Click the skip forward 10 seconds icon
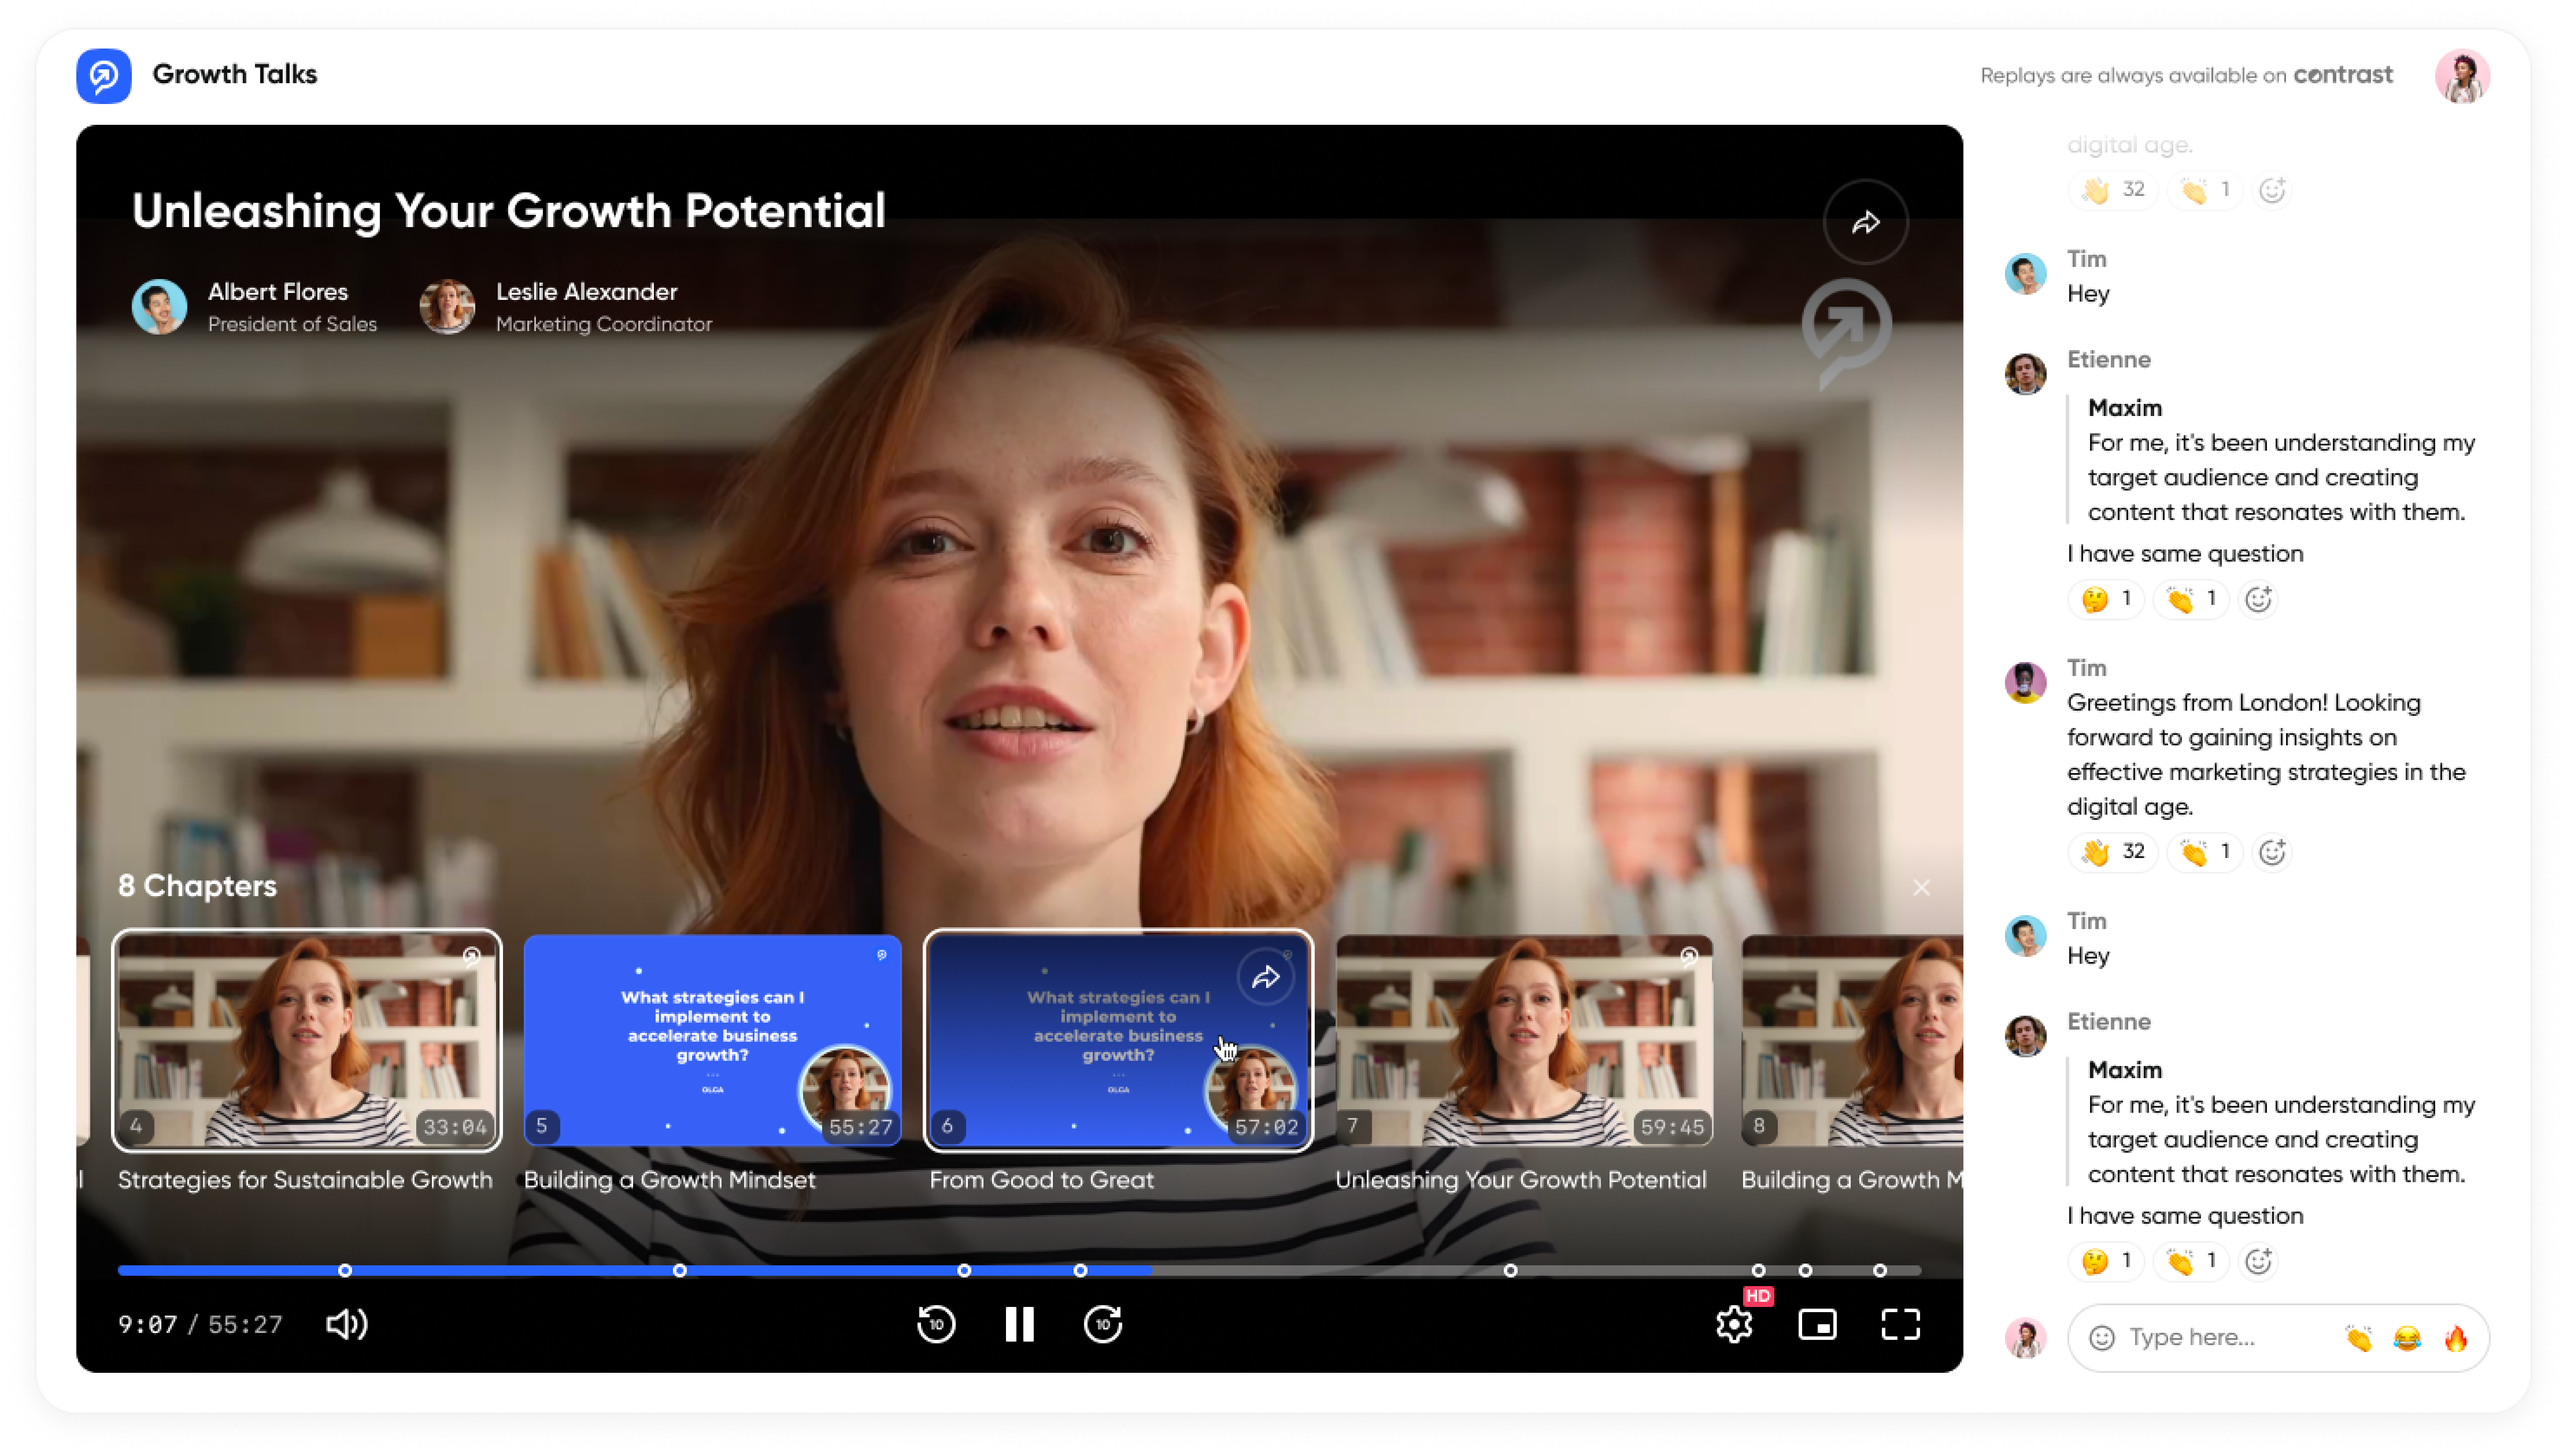 coord(1102,1324)
